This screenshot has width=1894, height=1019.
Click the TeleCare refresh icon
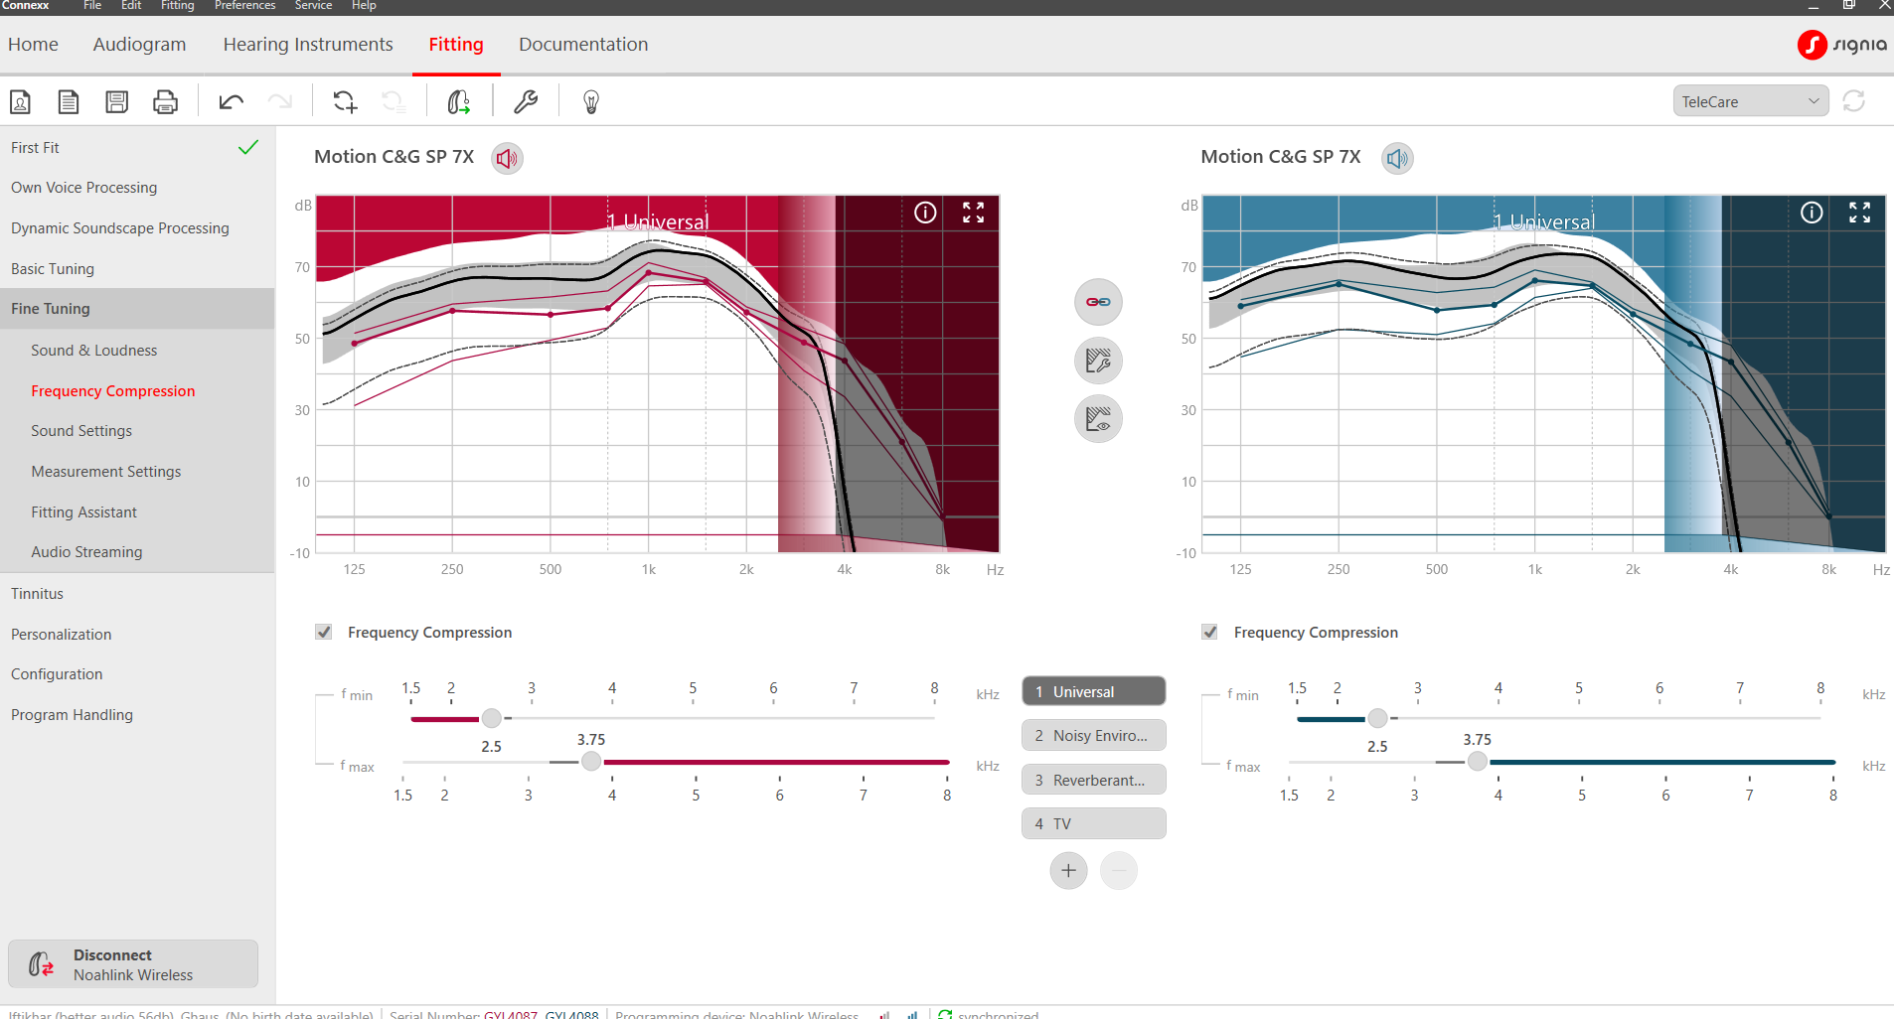[x=1854, y=101]
